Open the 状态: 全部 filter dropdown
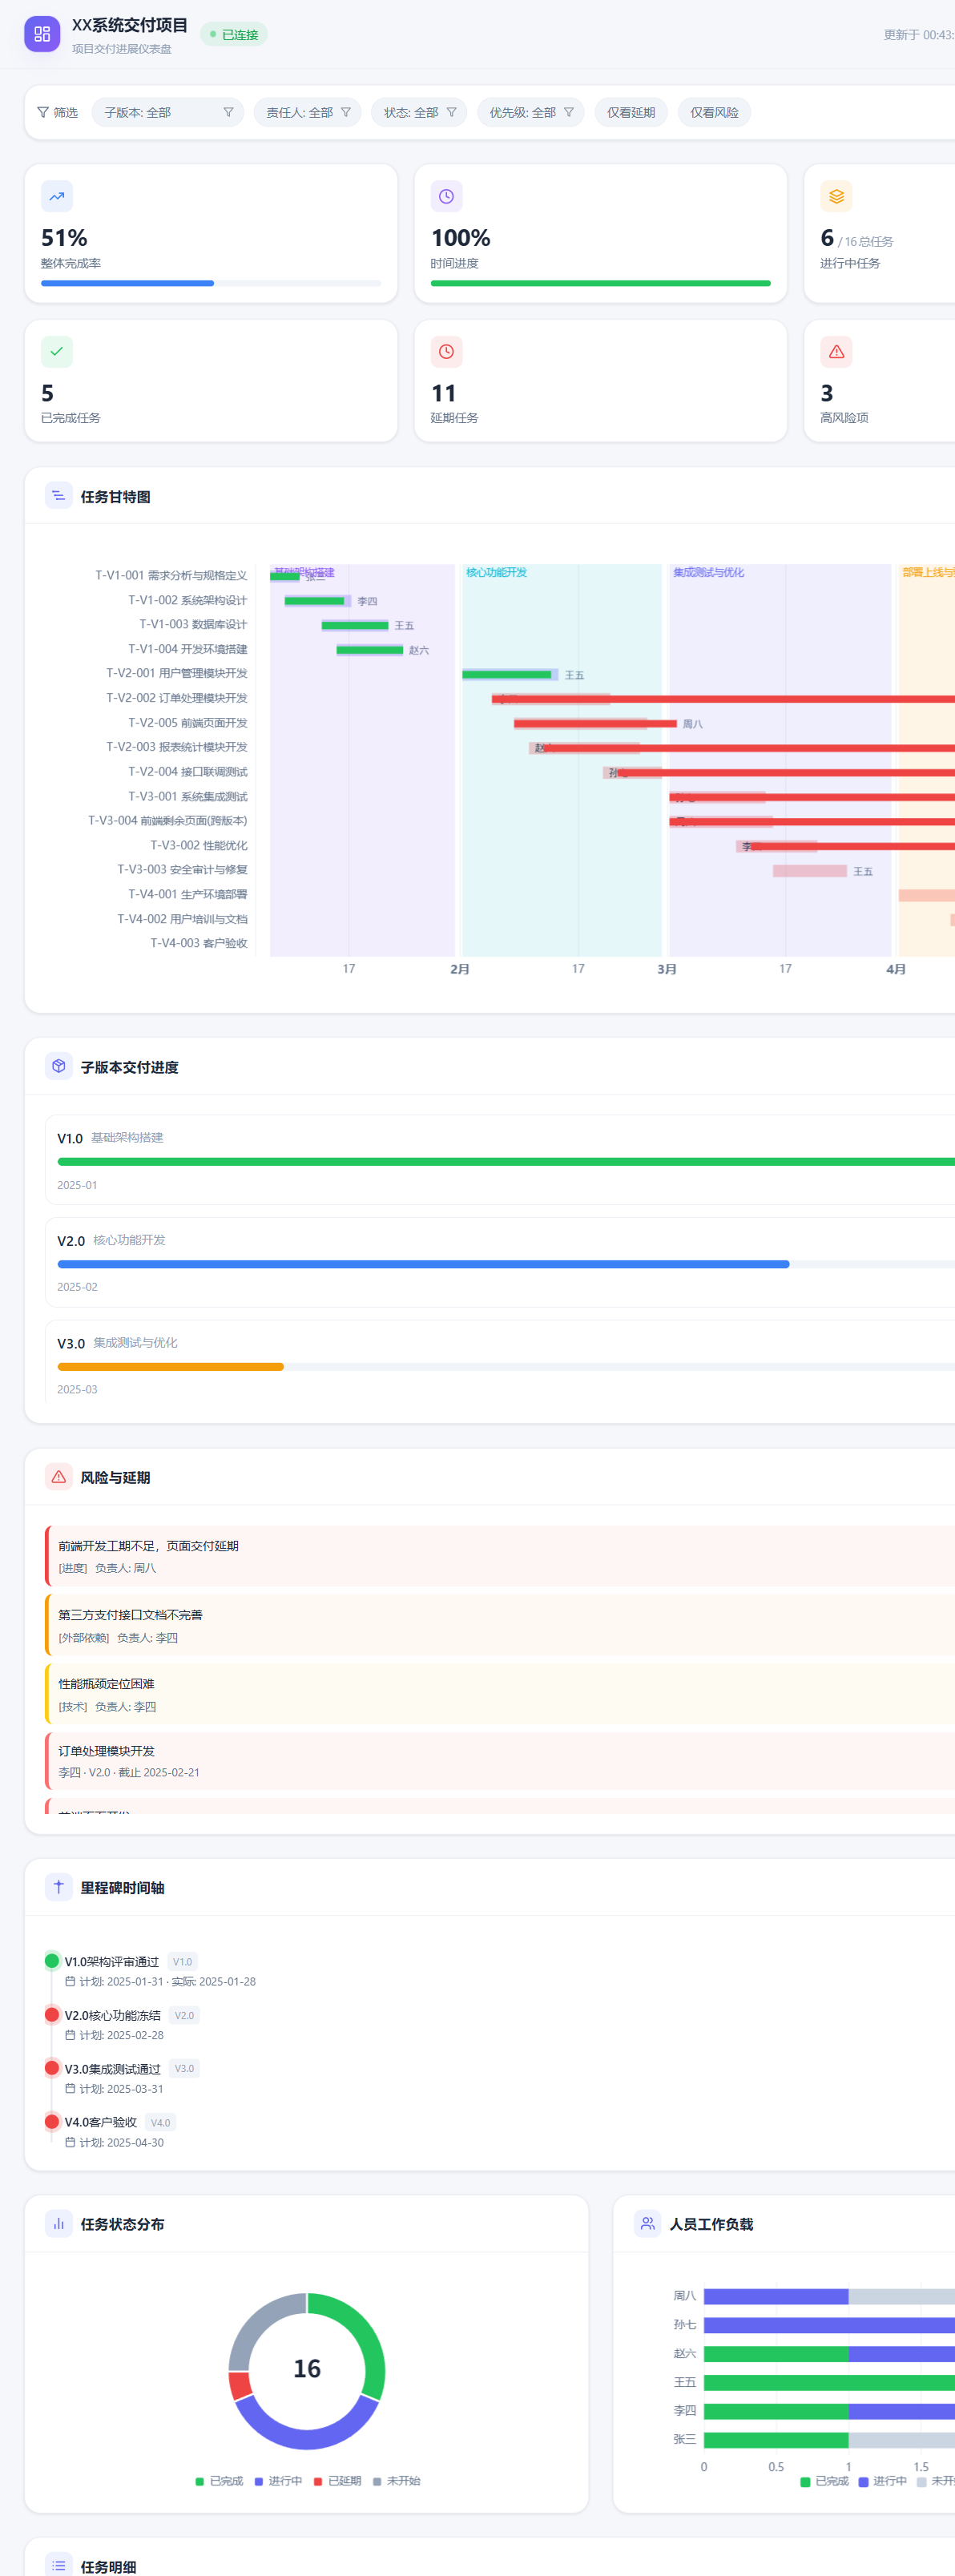The image size is (955, 2576). pyautogui.click(x=419, y=112)
